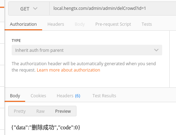
Task: Click the TYPE label above auth dropdown
Action: tap(16, 41)
